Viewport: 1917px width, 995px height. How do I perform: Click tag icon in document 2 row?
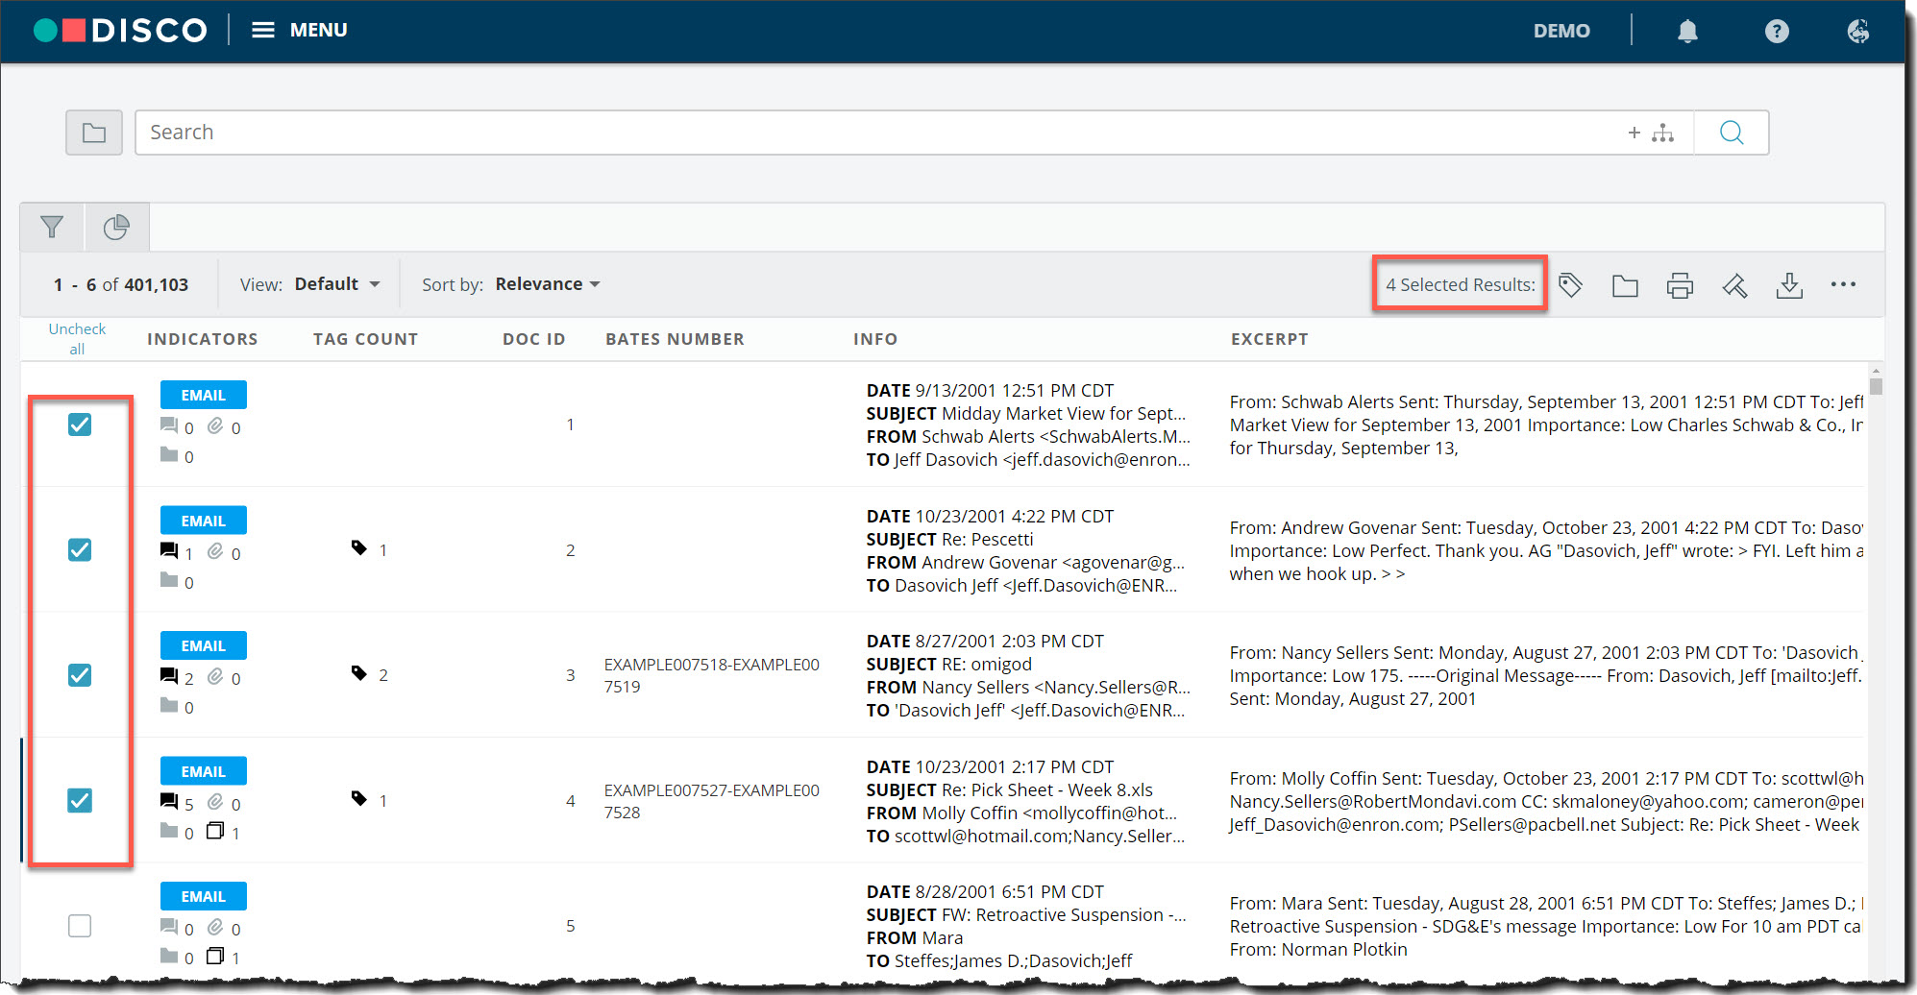point(359,548)
